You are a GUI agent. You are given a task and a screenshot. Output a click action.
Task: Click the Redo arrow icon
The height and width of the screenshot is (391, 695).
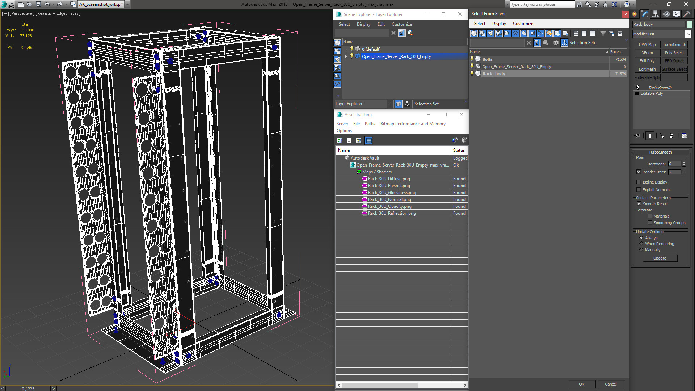[x=60, y=4]
